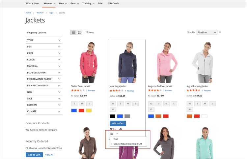Expand the PERFORMANCE FABRIC filter
The image size is (247, 159).
tap(44, 79)
